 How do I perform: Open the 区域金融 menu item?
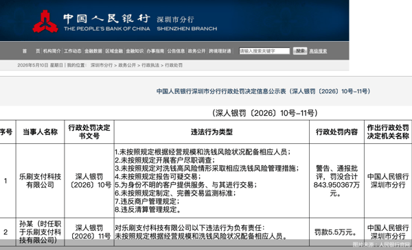click(x=114, y=51)
